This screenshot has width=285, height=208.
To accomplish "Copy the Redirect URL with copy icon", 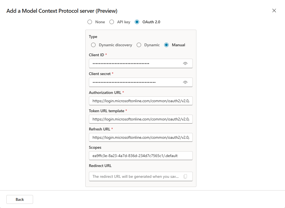I will pyautogui.click(x=185, y=176).
